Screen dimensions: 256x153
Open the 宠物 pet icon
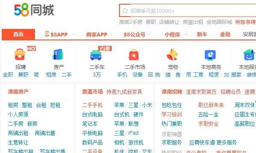[172, 54]
